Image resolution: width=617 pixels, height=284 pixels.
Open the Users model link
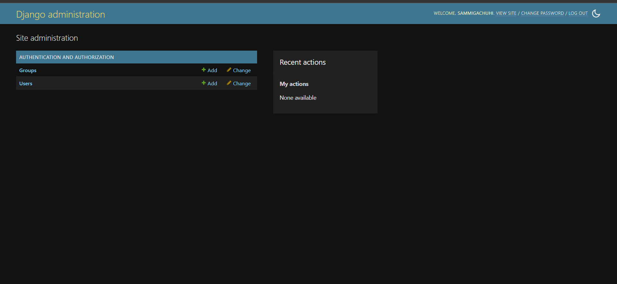click(x=26, y=84)
